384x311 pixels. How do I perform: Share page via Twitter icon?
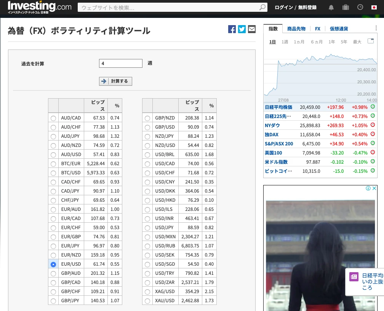(242, 29)
